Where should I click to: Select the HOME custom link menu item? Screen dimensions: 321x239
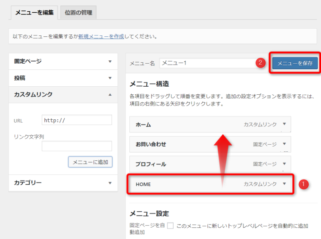[x=189, y=184]
